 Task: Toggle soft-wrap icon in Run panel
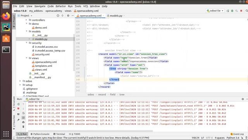click(x=23, y=113)
